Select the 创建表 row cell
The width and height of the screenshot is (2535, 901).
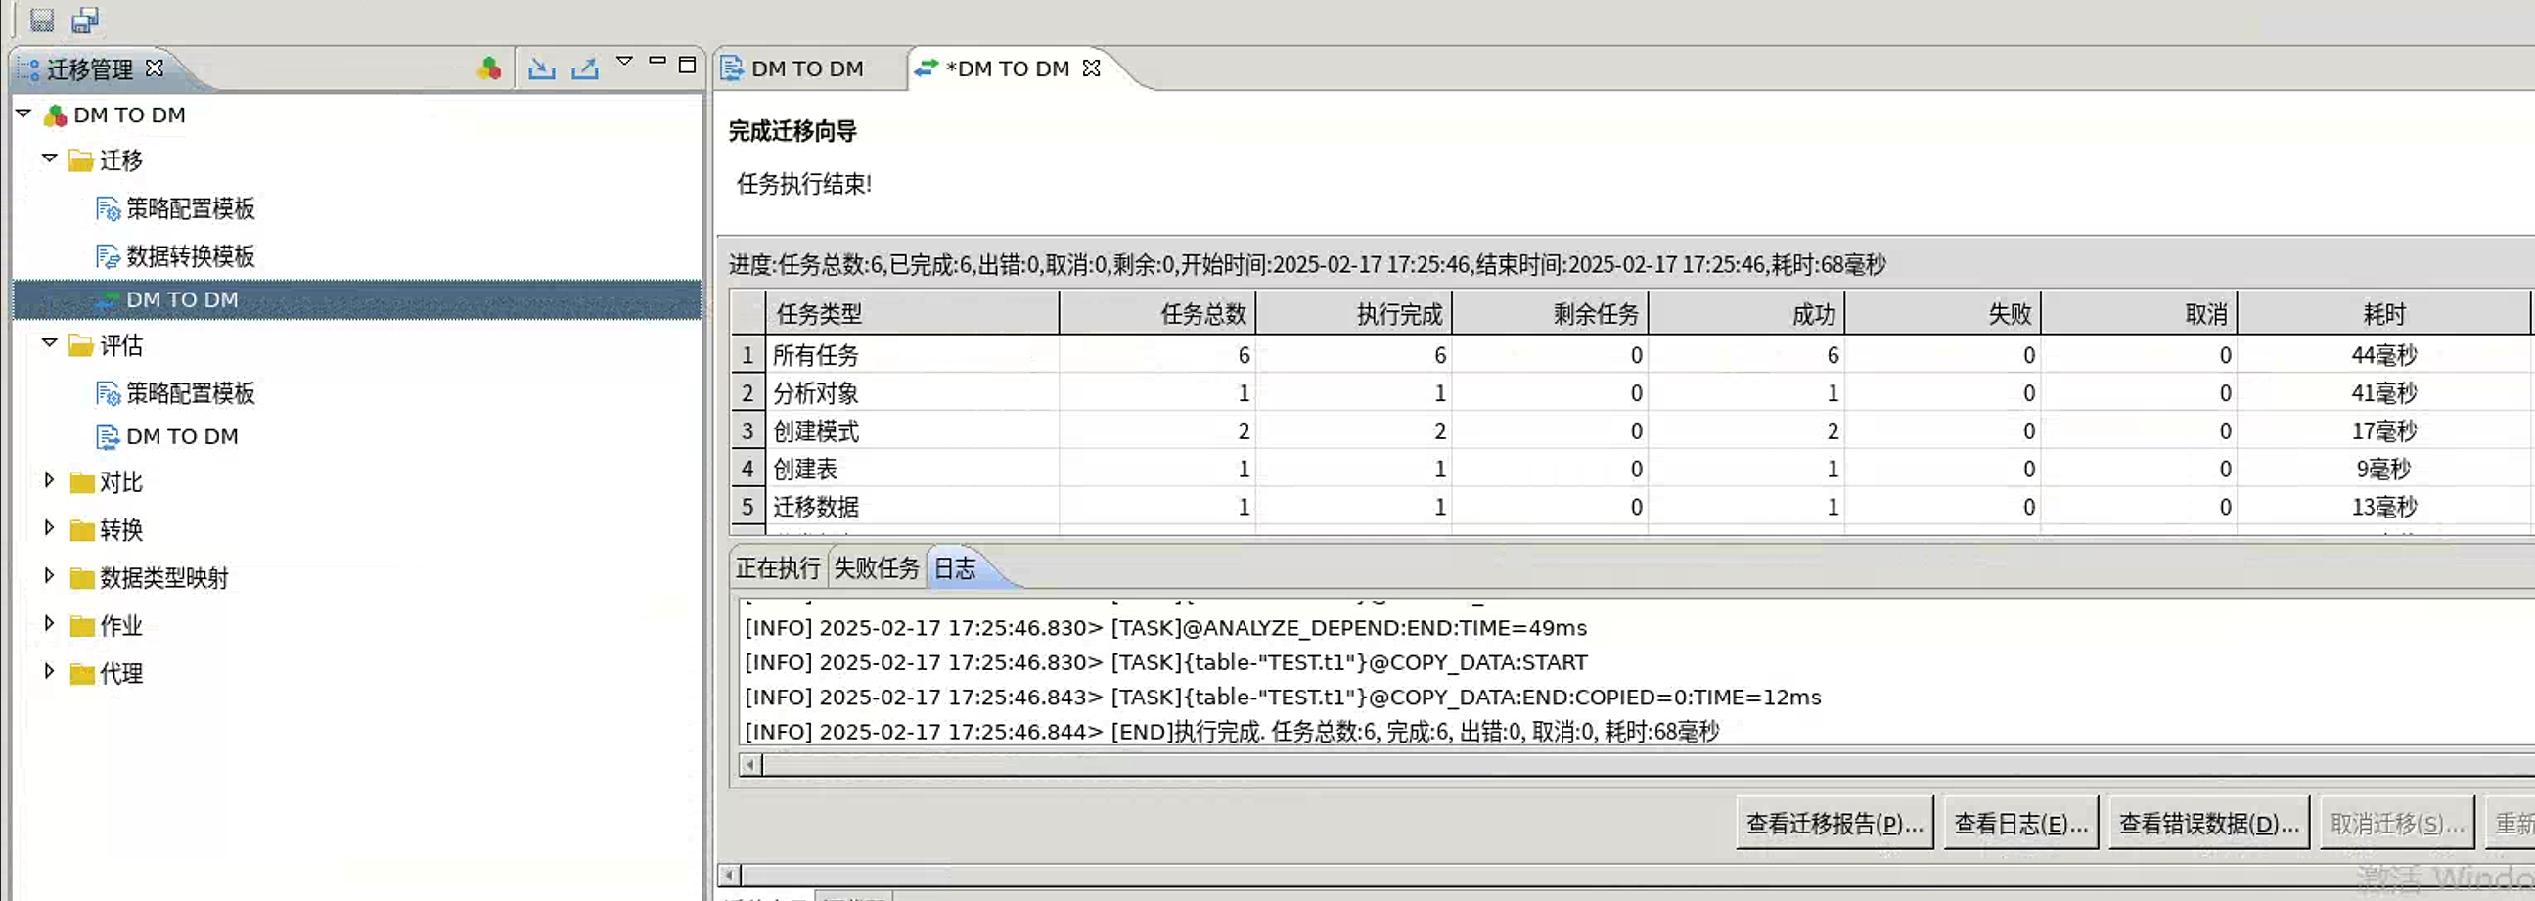pyautogui.click(x=912, y=470)
